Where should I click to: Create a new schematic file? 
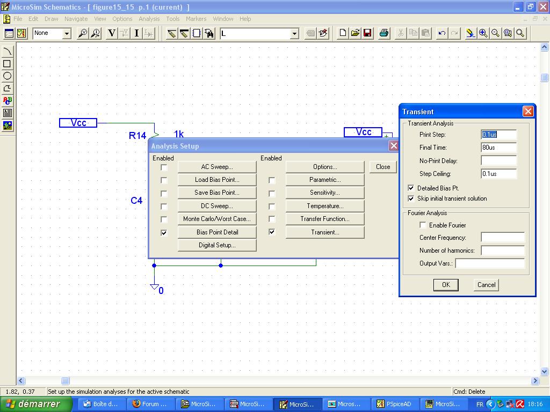pos(343,33)
